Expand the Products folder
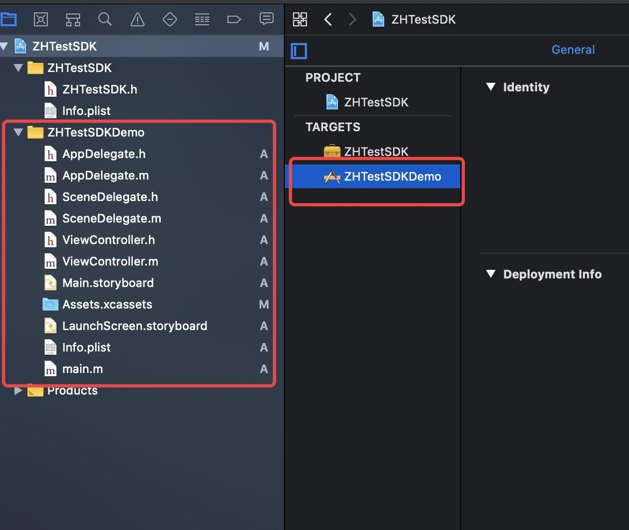The image size is (629, 530). click(x=18, y=390)
